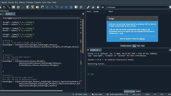Click the Object input field
This screenshot has height=96, width=171.
(142, 11)
